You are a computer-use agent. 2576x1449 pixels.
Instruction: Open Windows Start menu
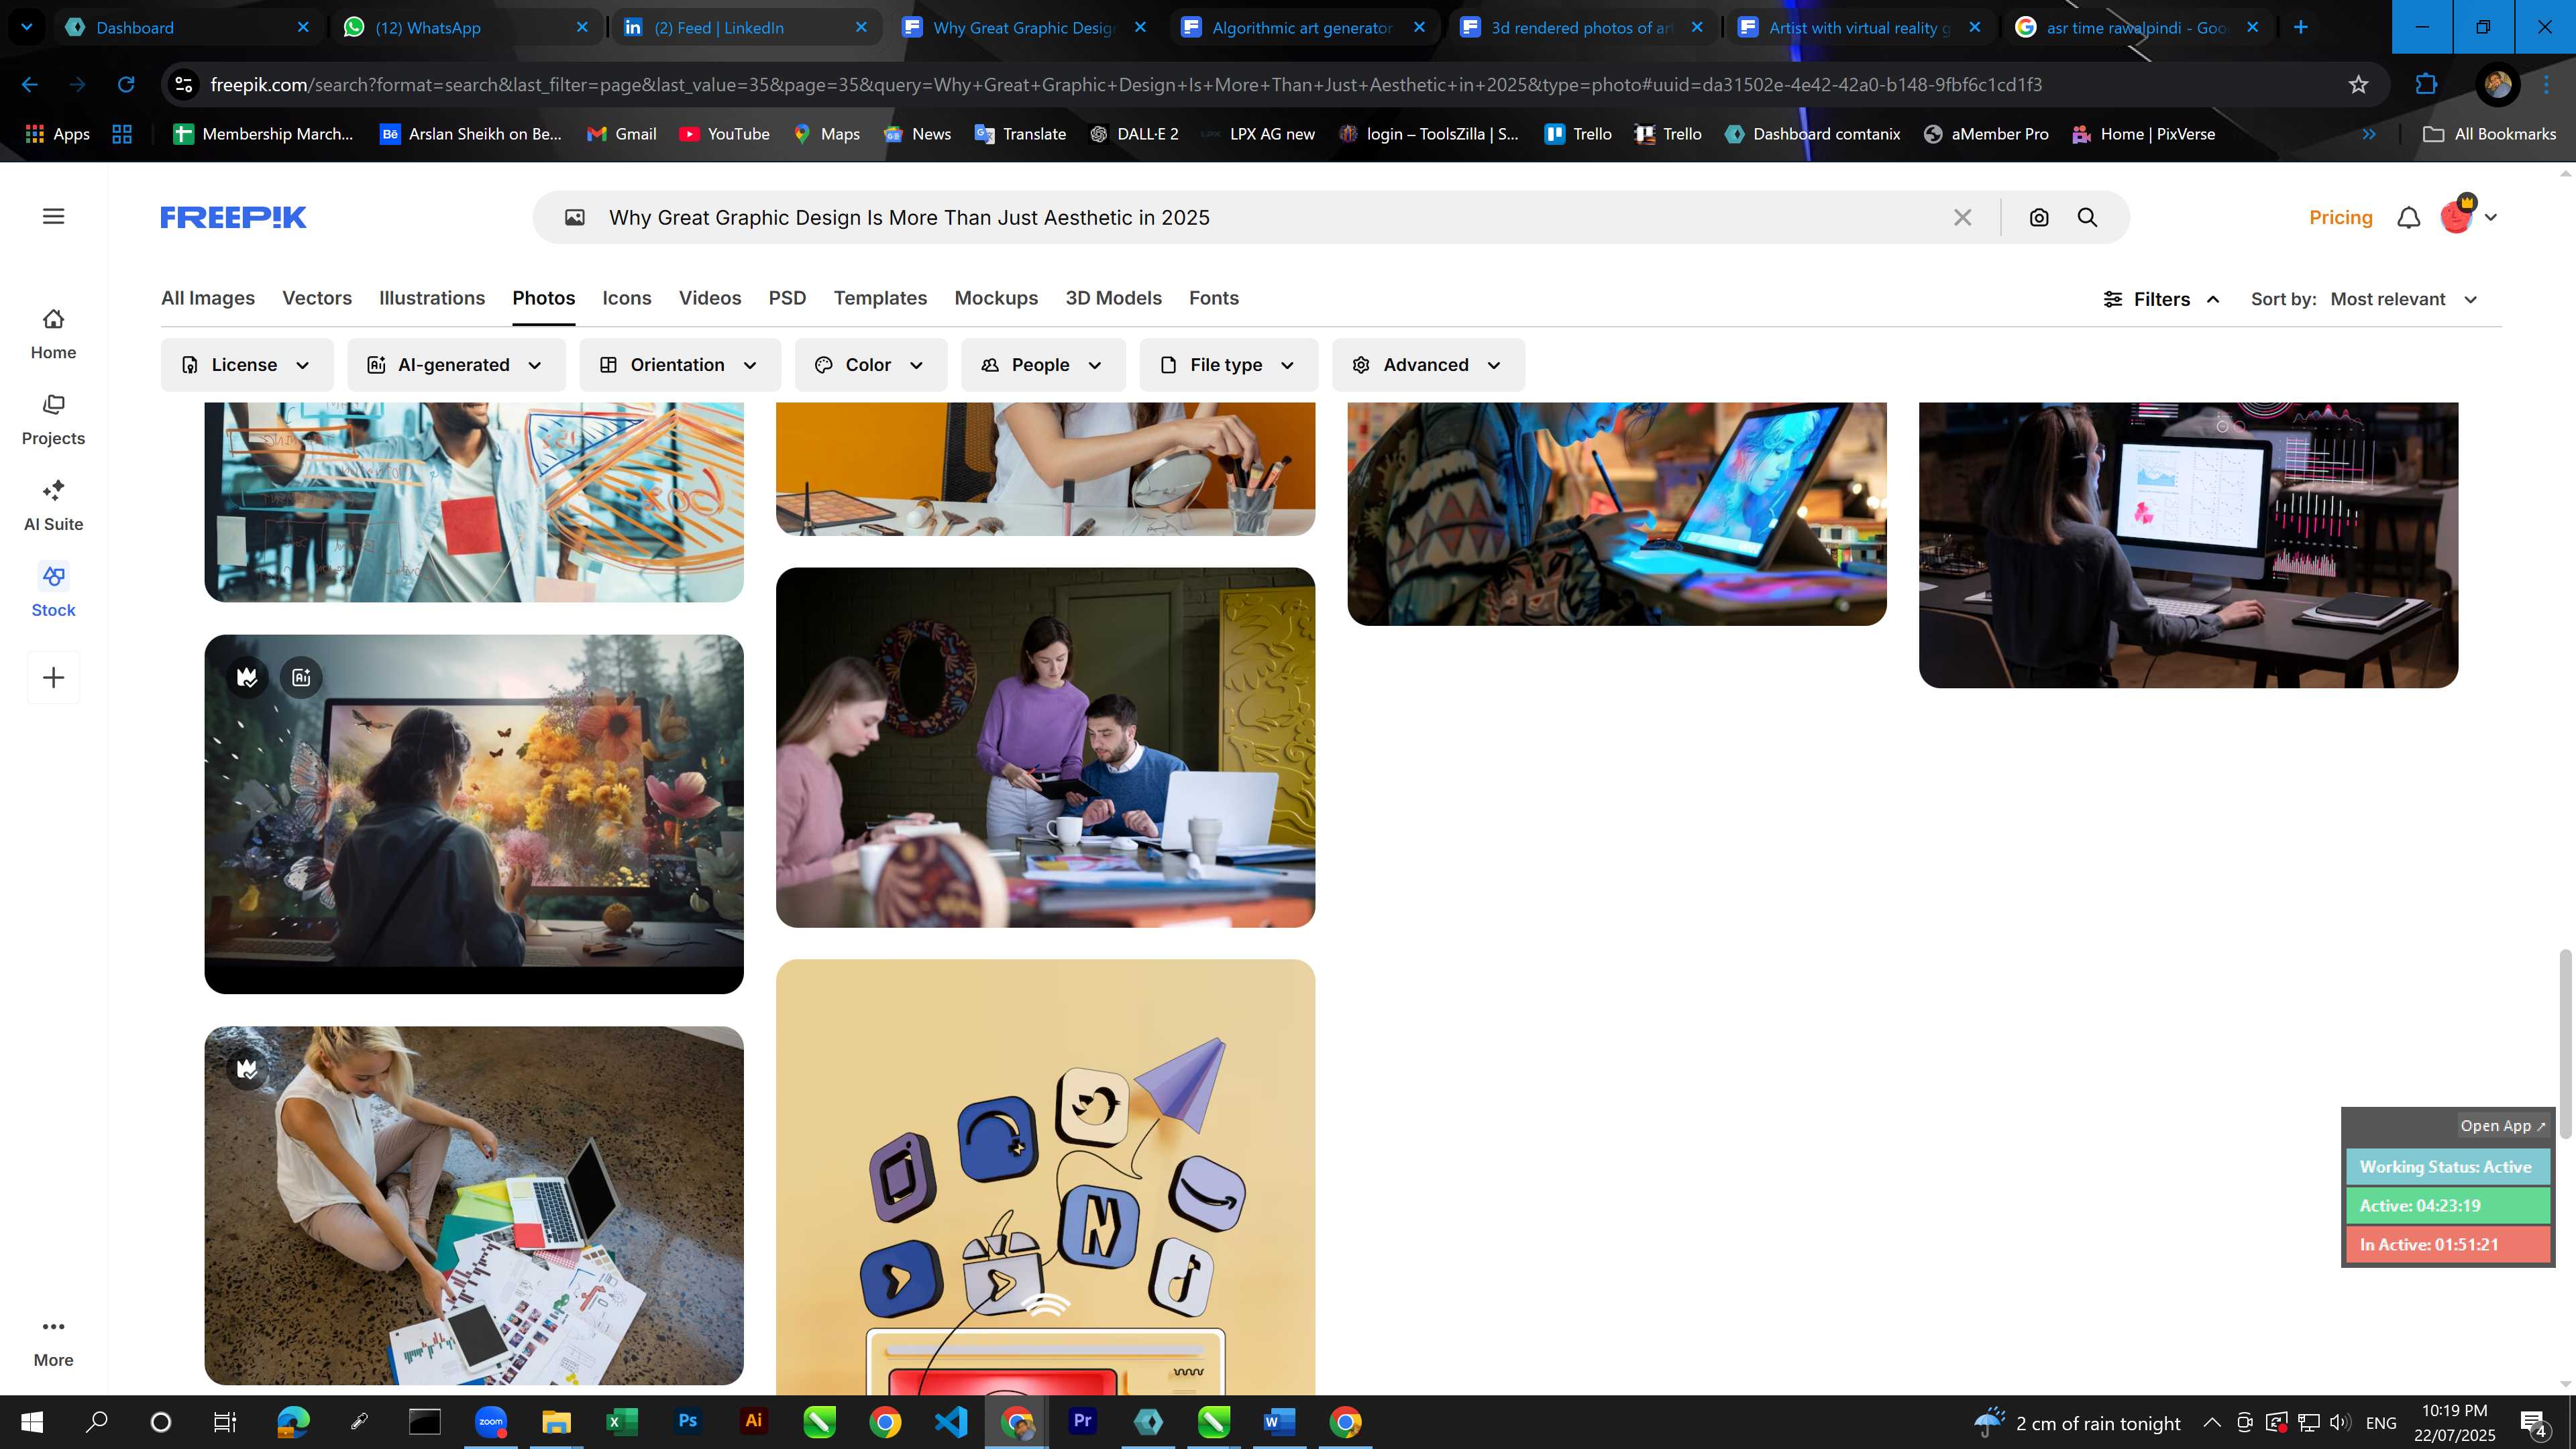point(32,1421)
